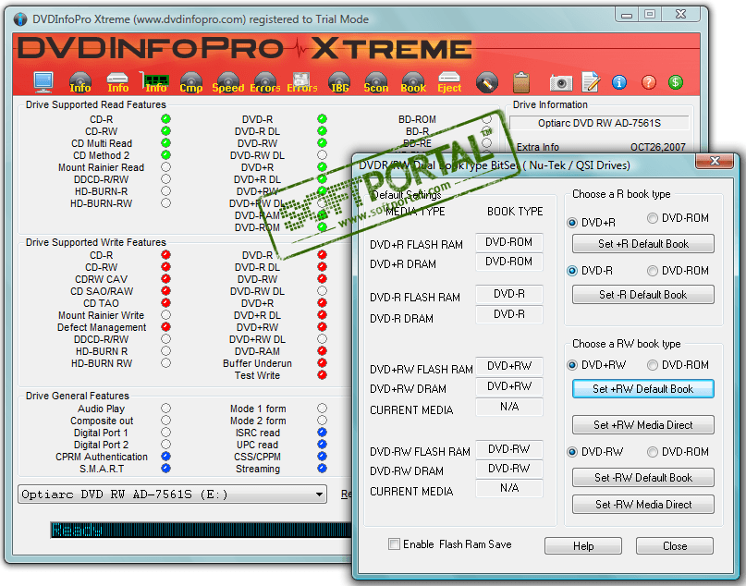
Task: Open the blue information icon
Action: pos(619,82)
